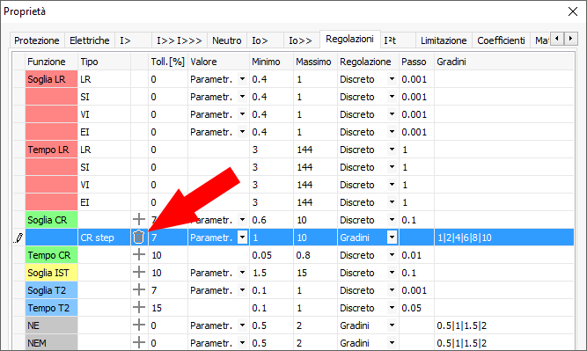
Task: Select the 'CR step' Tipo cell
Action: click(x=104, y=238)
